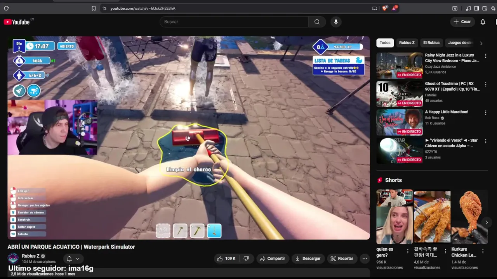Open the Brave playlist music note icon
This screenshot has height=279, width=497.
(468, 8)
